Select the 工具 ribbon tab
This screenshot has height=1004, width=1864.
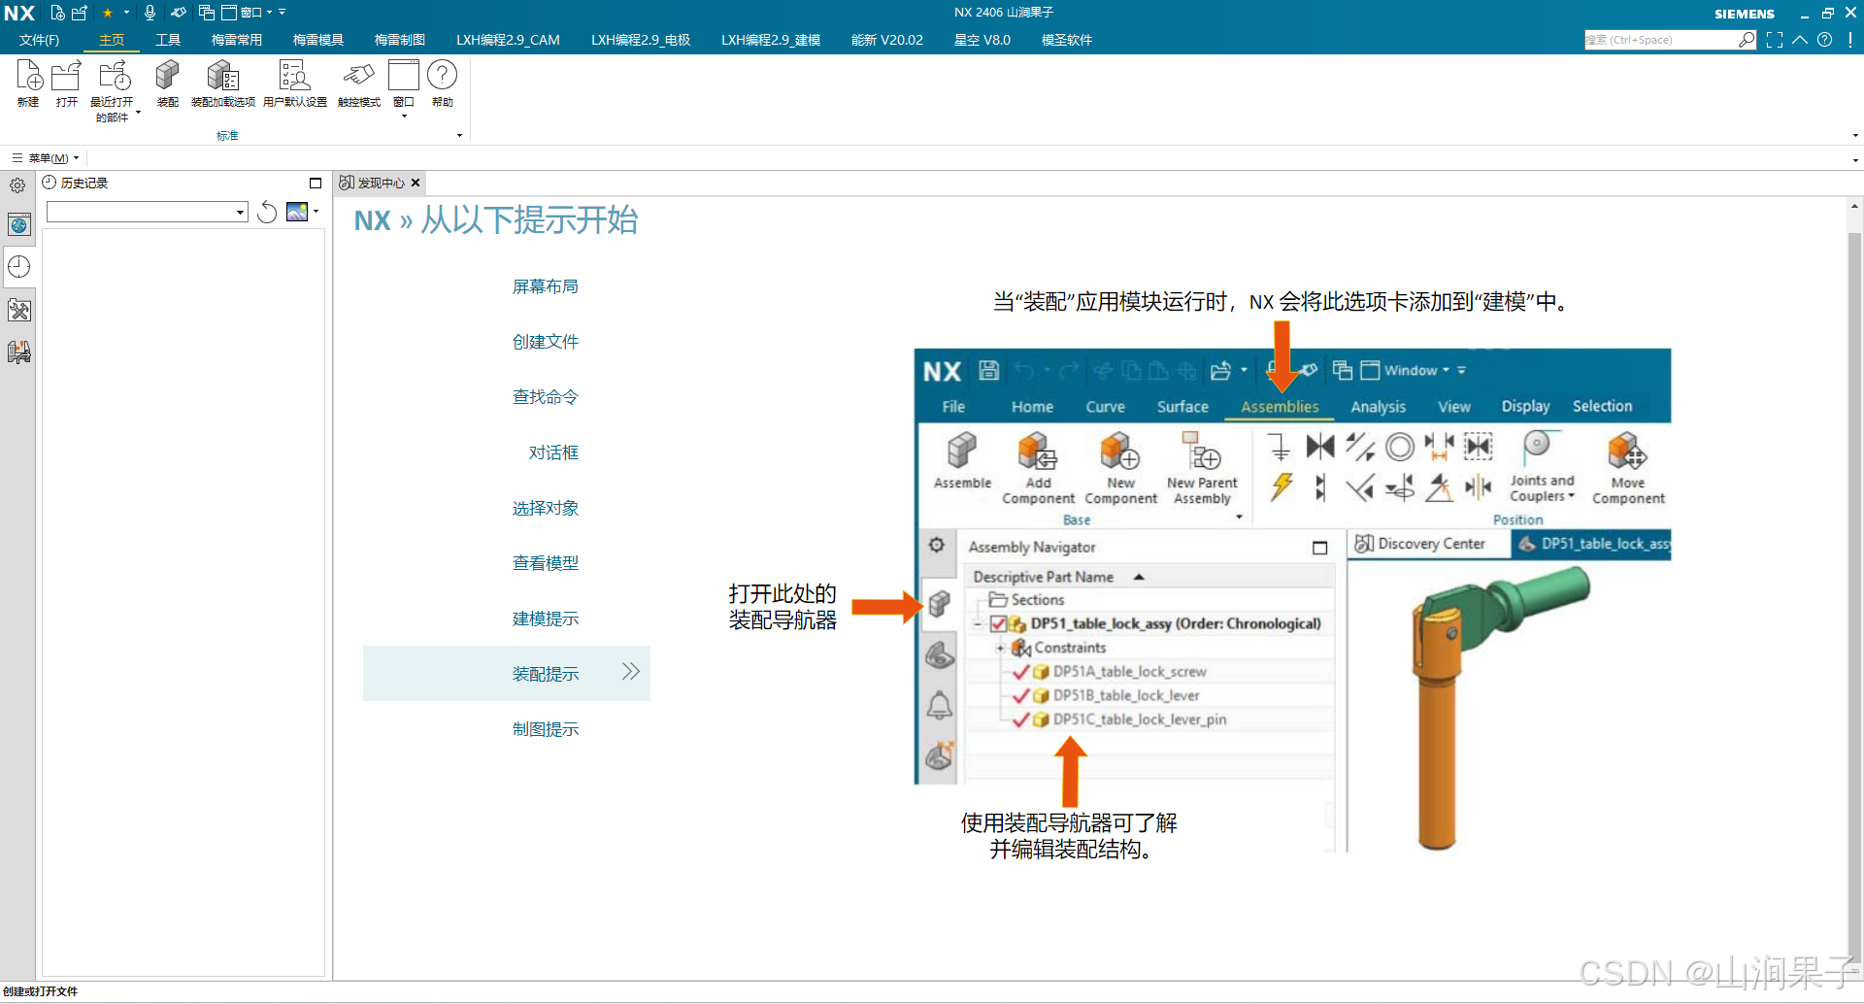(x=168, y=40)
